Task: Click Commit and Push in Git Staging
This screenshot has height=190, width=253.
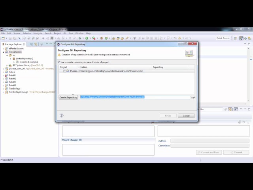Action: (209, 152)
